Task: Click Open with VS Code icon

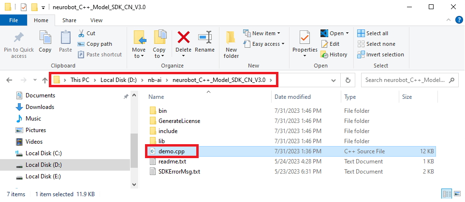Action: coord(324,33)
